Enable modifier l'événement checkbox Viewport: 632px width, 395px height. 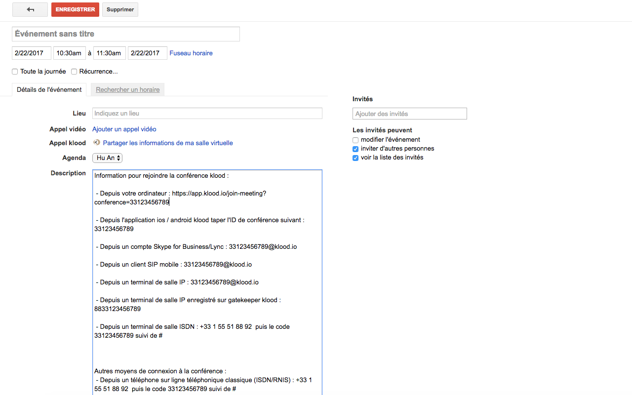[355, 140]
